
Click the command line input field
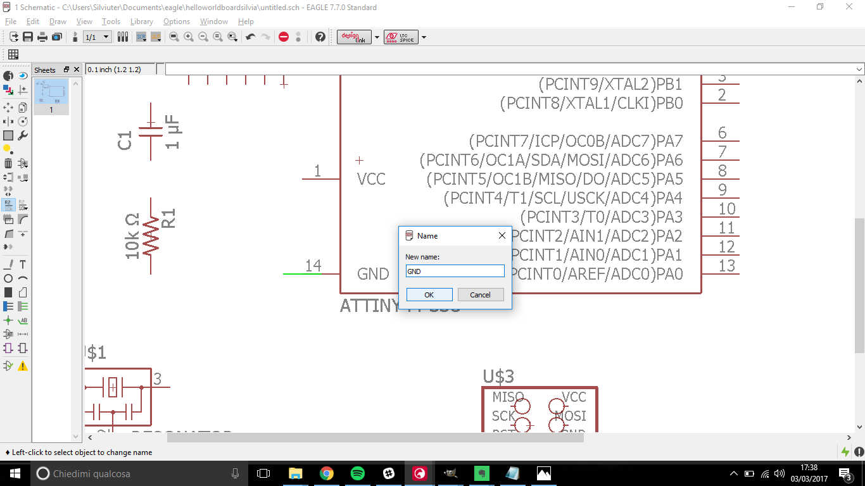[x=510, y=69]
